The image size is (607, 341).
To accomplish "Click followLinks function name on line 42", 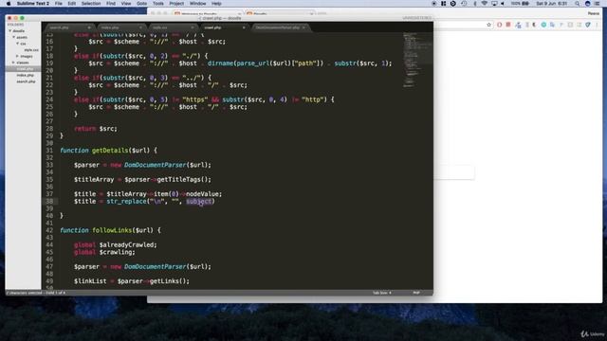I will tap(112, 230).
